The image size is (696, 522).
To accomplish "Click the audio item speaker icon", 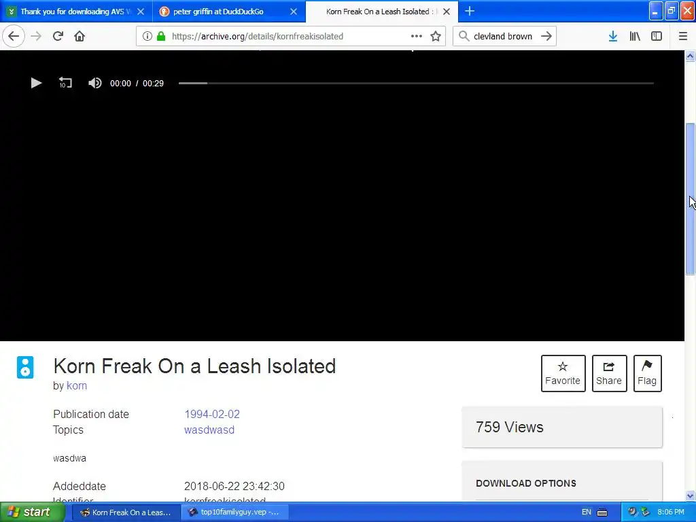I will tap(25, 368).
